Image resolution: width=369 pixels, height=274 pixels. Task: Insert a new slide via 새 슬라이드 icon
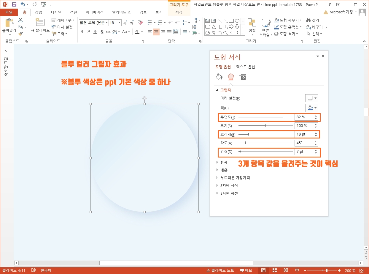[x=40, y=22]
